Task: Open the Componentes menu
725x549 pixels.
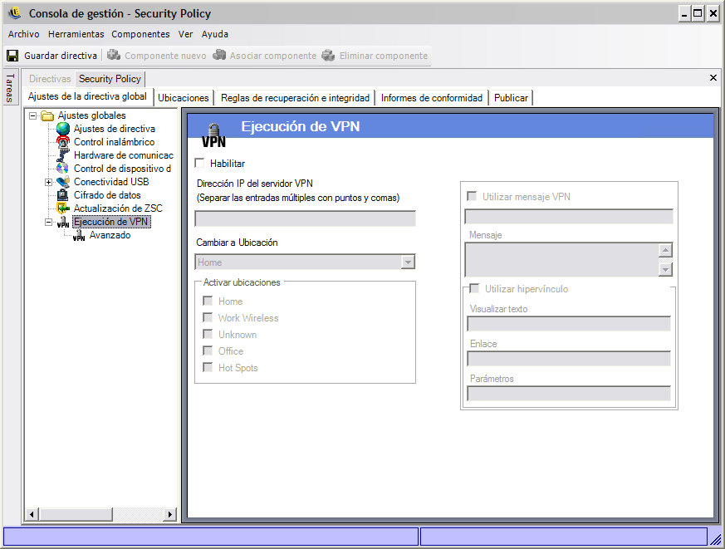Action: click(140, 34)
